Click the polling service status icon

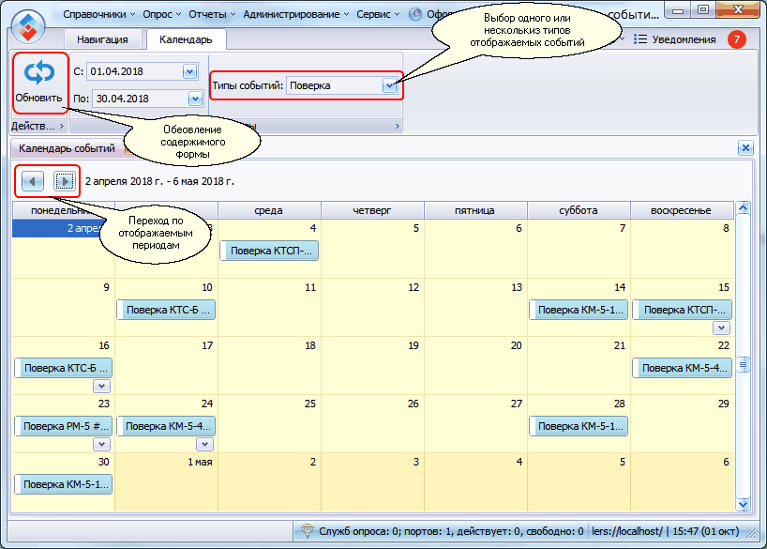[x=306, y=531]
